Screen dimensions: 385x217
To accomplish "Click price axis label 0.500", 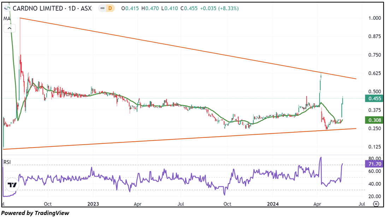I will [x=375, y=91].
